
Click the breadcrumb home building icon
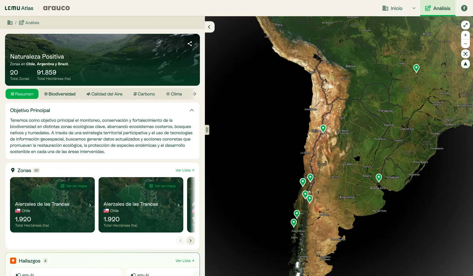pyautogui.click(x=10, y=23)
